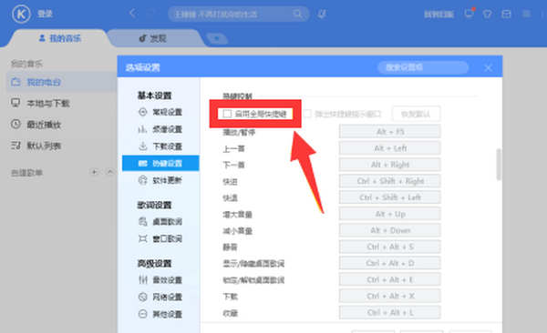This screenshot has height=333, width=547.
Task: Switch to the 发现 tab
Action: 153,38
